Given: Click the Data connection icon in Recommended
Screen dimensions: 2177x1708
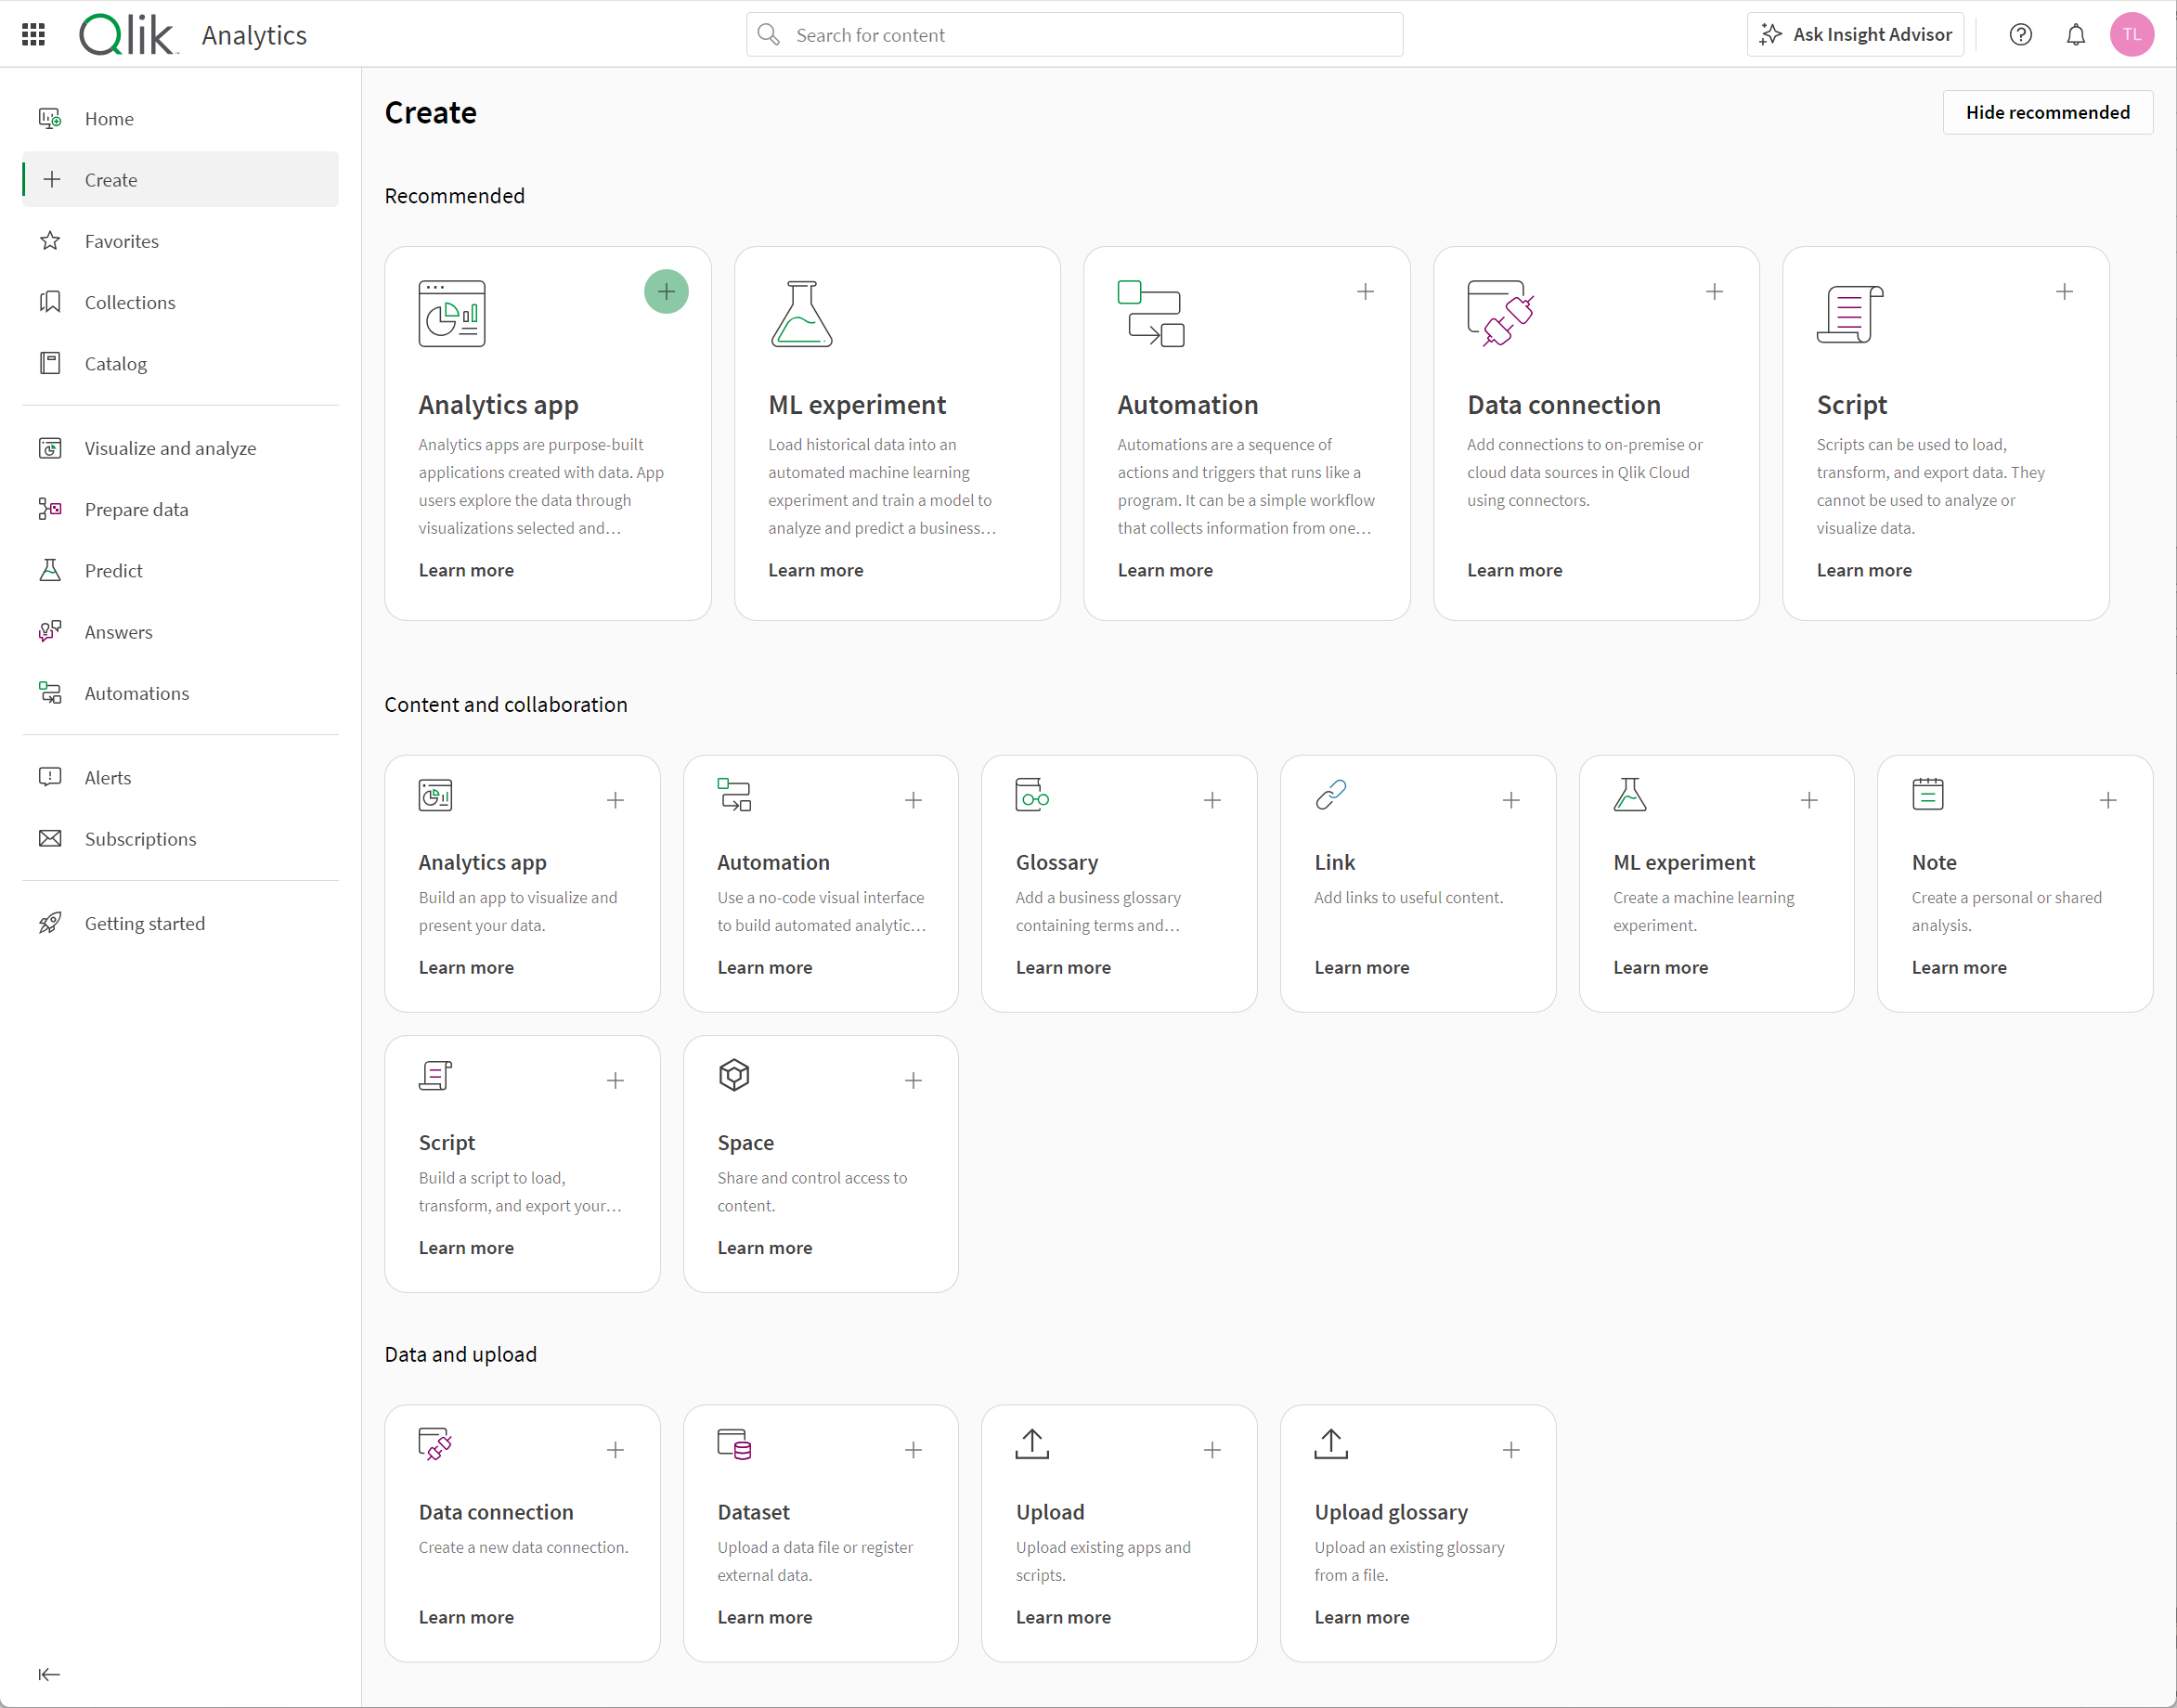Looking at the screenshot, I should pyautogui.click(x=1500, y=313).
